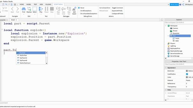Expand the CenterOfMass property
This screenshot has width=193, height=108.
click(x=166, y=93)
